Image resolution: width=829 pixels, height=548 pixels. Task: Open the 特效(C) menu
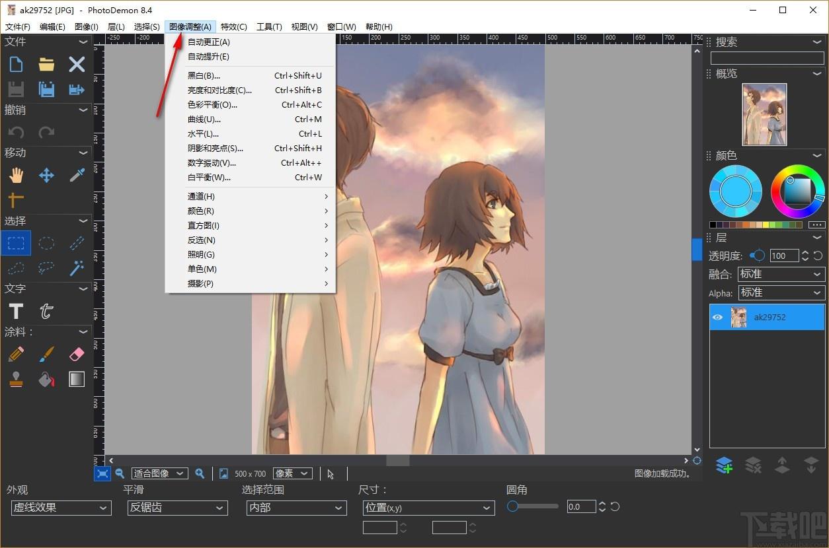pos(234,26)
